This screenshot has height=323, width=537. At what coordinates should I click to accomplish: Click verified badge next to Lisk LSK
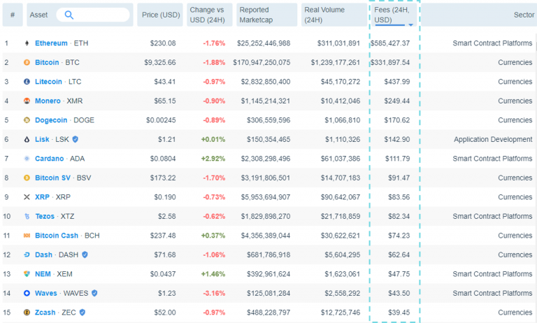pos(76,139)
